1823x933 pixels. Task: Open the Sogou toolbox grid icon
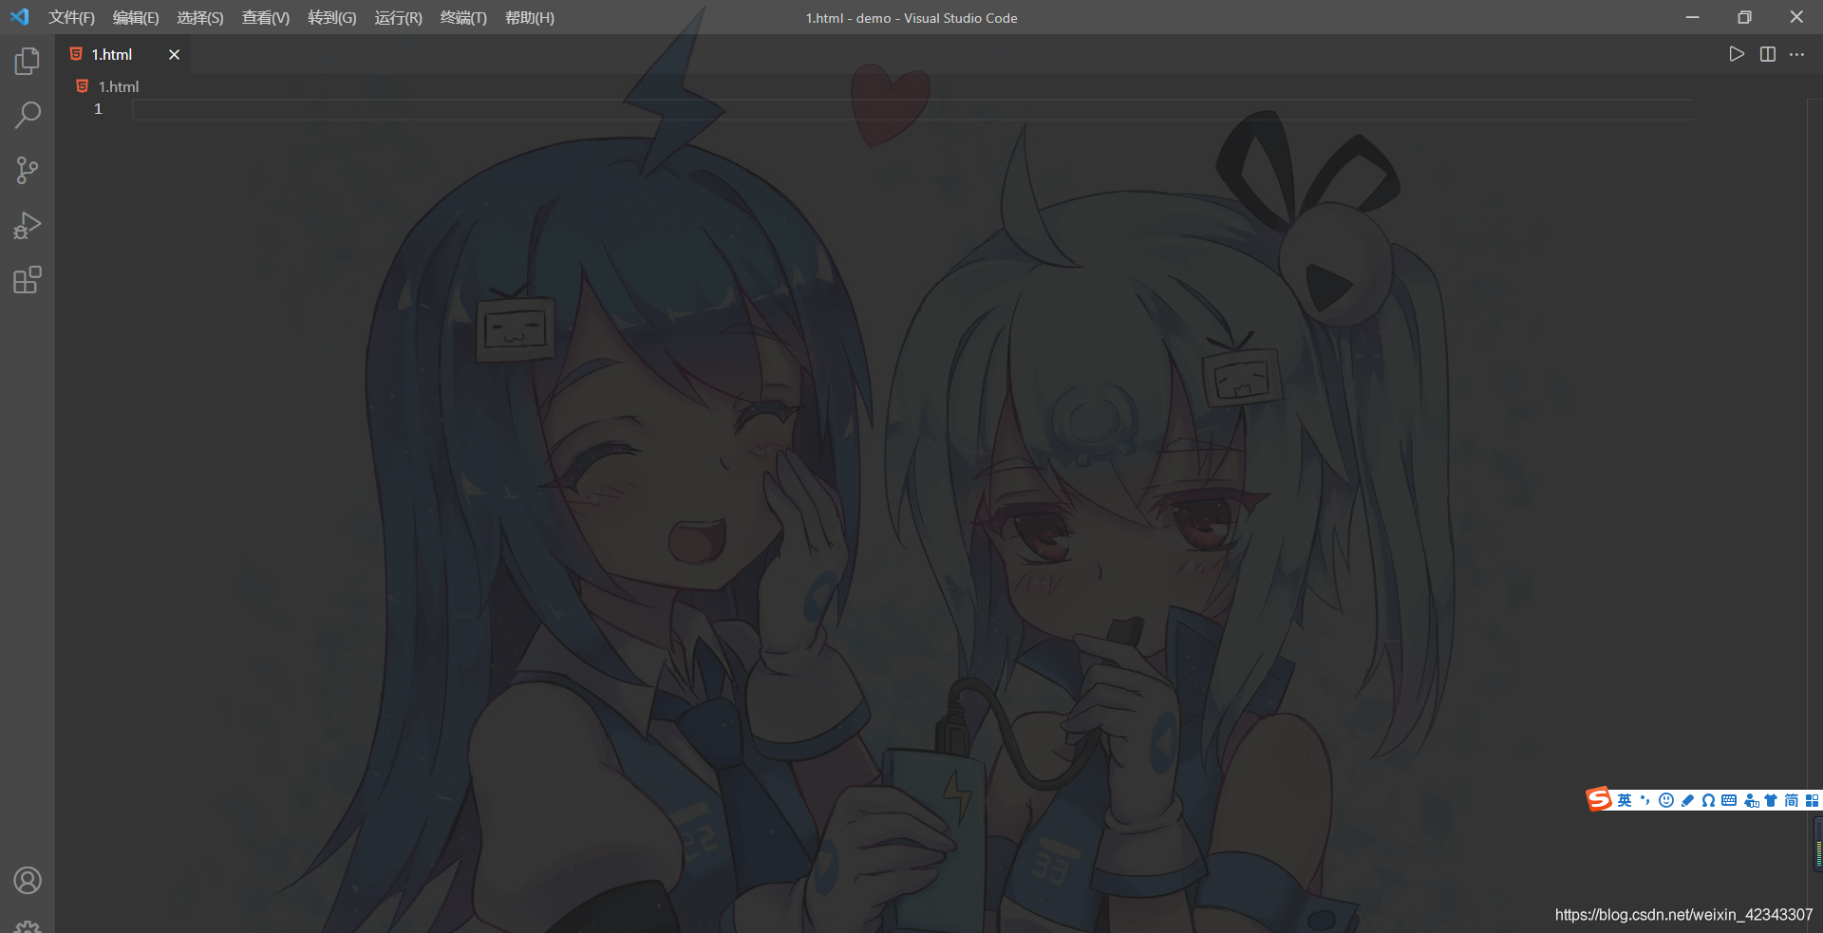tap(1813, 800)
